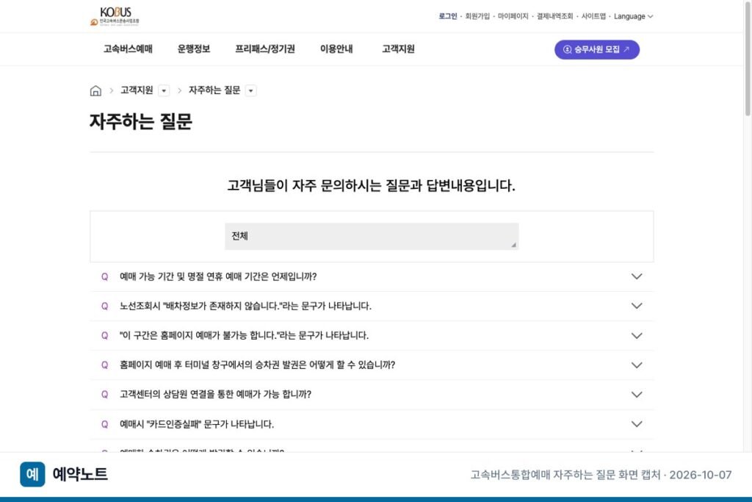
Task: Click the Q icon beside 예매 가능 기간 question
Action: coord(104,276)
